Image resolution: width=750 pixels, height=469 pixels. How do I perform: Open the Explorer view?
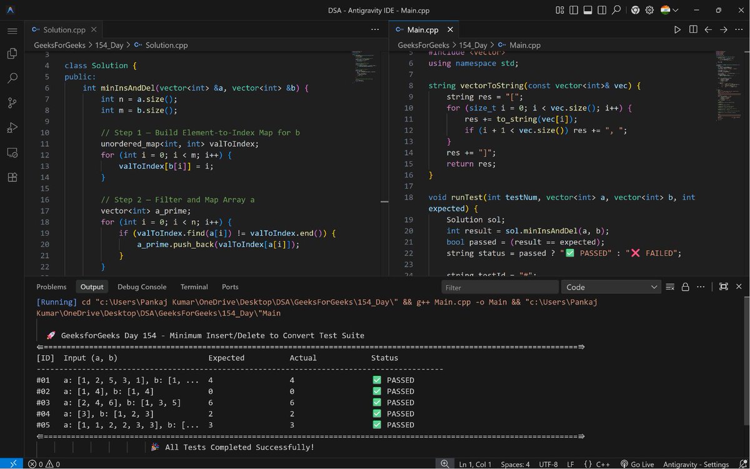click(12, 54)
